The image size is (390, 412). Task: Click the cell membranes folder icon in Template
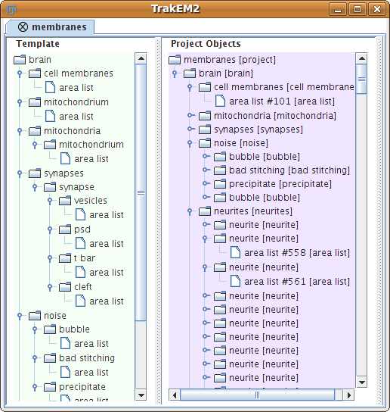(x=35, y=73)
